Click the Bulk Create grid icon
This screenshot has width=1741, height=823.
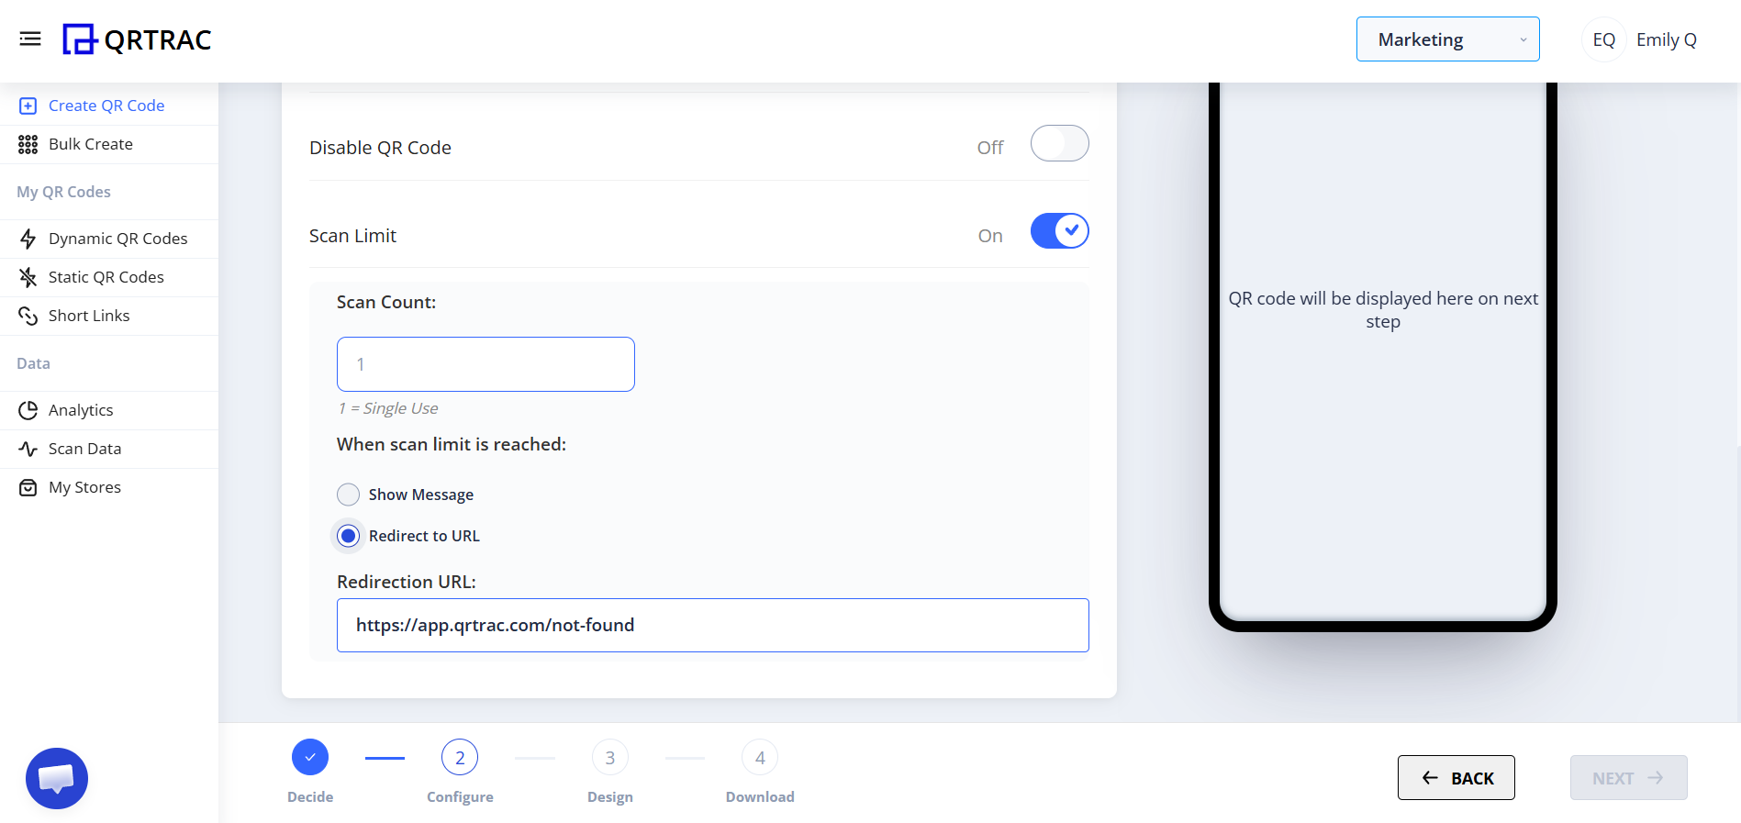point(28,144)
